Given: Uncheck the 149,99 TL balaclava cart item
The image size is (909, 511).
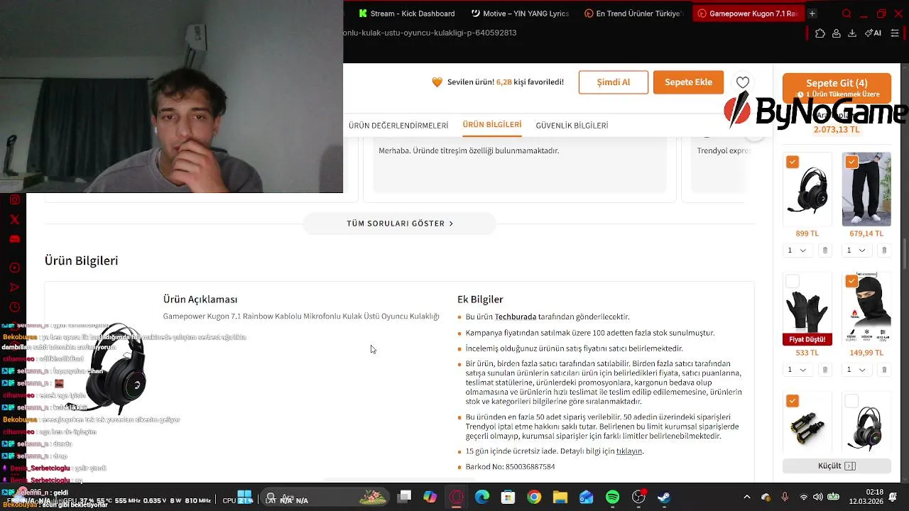Looking at the screenshot, I should point(851,281).
